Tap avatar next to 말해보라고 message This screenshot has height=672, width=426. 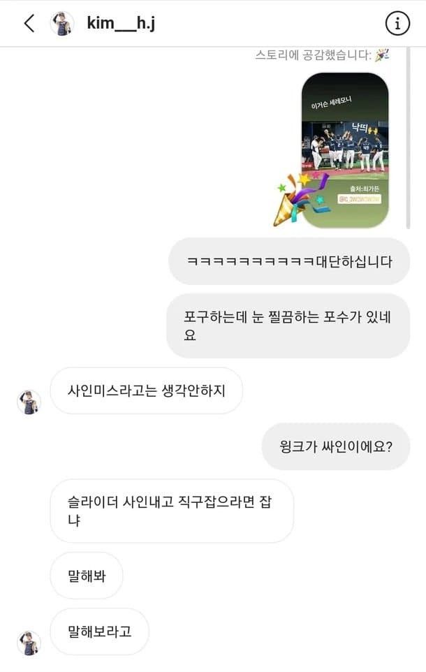point(29,643)
